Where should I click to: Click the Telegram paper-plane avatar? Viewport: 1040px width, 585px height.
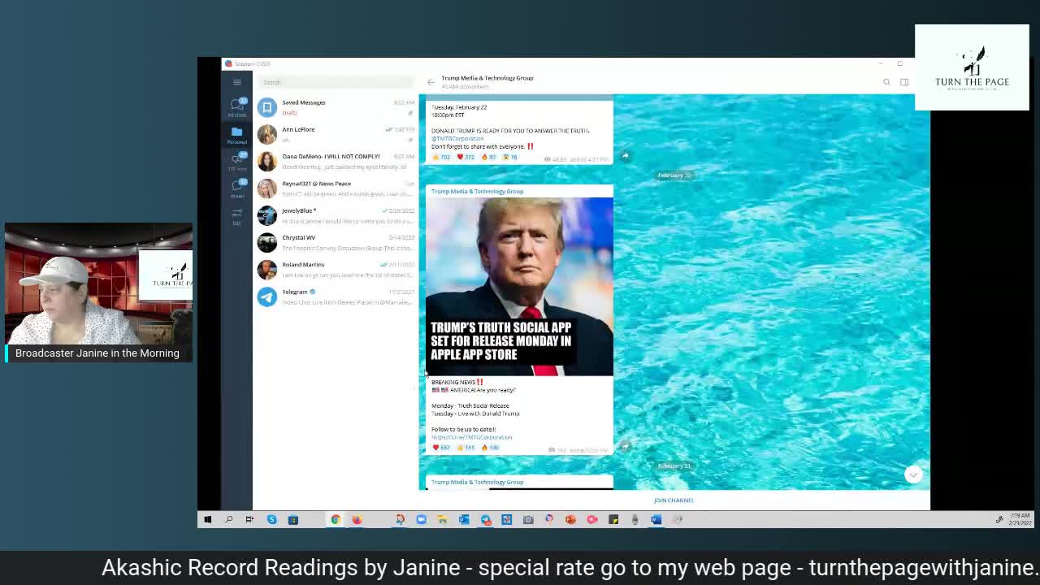(x=266, y=297)
